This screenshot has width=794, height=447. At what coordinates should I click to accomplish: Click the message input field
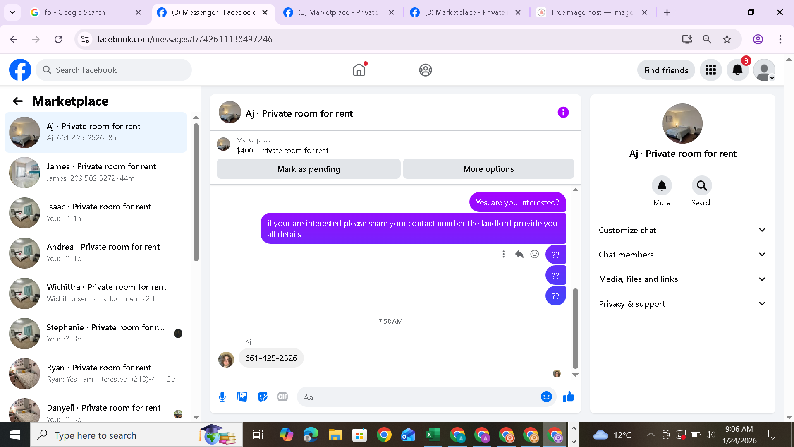[x=418, y=397]
